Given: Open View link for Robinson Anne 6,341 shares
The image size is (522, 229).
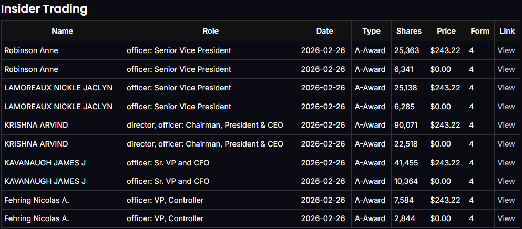Looking at the screenshot, I should pyautogui.click(x=506, y=69).
